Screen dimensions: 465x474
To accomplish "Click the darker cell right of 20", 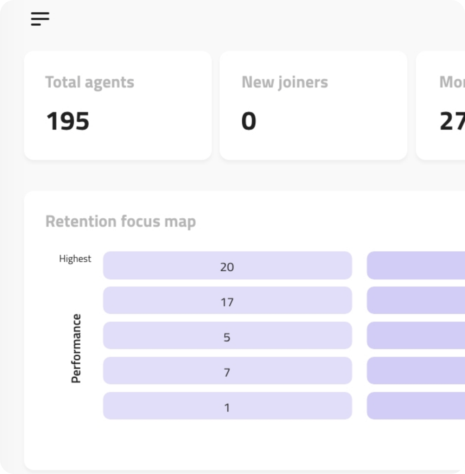I will [416, 266].
